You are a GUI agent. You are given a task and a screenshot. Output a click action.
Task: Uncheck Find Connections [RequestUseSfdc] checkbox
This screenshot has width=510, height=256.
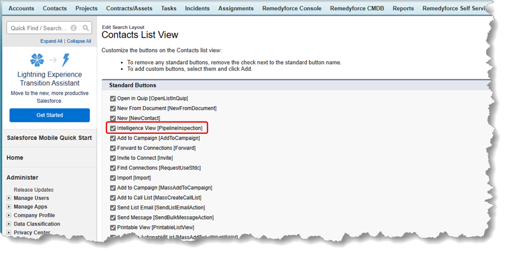(x=113, y=168)
